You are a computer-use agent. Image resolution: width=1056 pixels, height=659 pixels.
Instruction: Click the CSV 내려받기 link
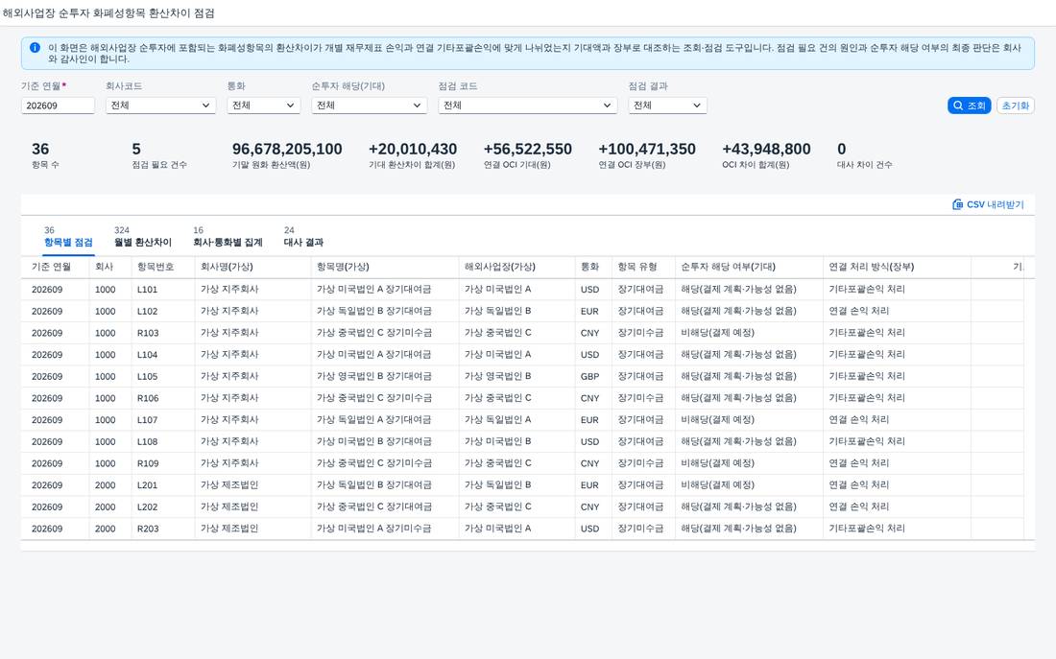tap(988, 204)
